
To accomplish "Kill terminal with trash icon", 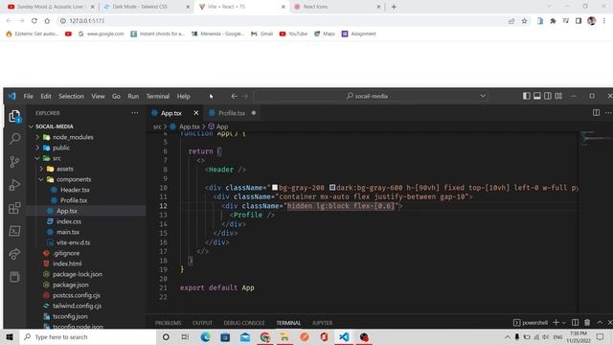I will [x=587, y=323].
